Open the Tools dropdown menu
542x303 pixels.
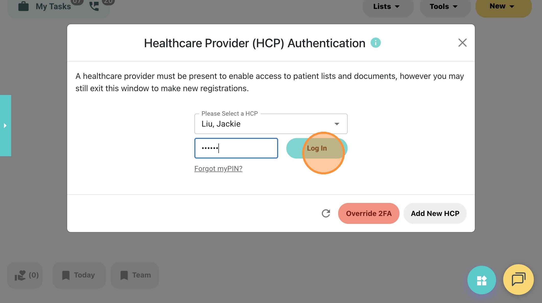tap(444, 6)
